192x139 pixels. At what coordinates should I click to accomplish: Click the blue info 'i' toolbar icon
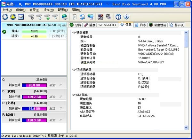click(126, 17)
